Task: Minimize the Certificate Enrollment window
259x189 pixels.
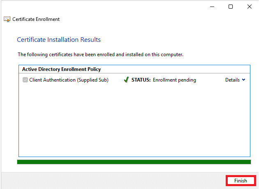Action: (212, 7)
